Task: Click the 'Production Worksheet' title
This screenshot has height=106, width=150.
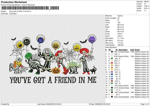Action: 14,2
